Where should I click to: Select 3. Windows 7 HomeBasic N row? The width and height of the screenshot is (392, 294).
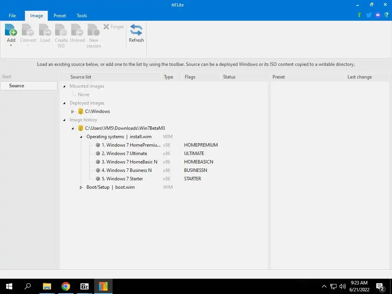click(x=129, y=162)
